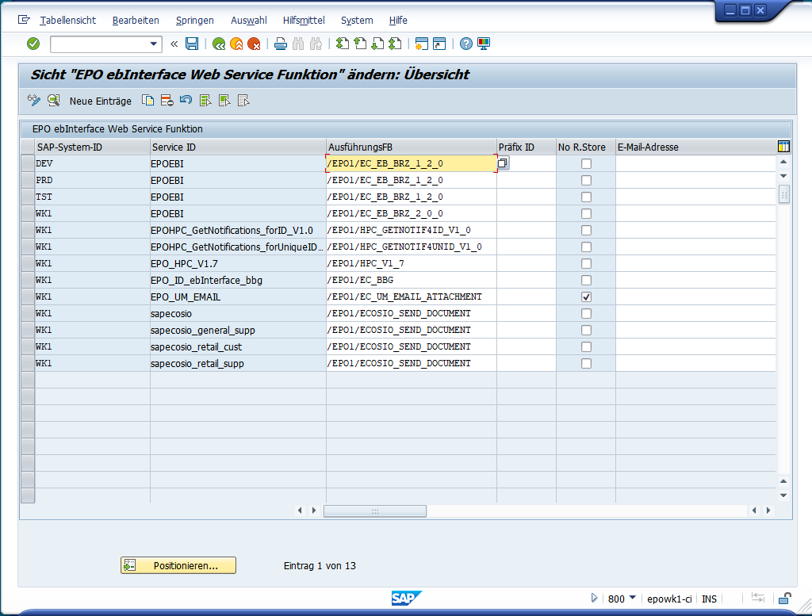Collapse the command field with double-chevron
Viewport: 812px width, 616px height.
tap(174, 44)
